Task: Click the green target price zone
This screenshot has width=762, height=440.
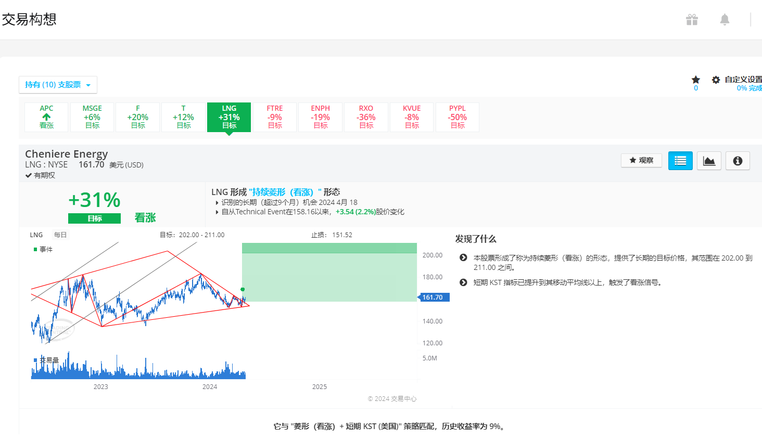Action: (329, 272)
